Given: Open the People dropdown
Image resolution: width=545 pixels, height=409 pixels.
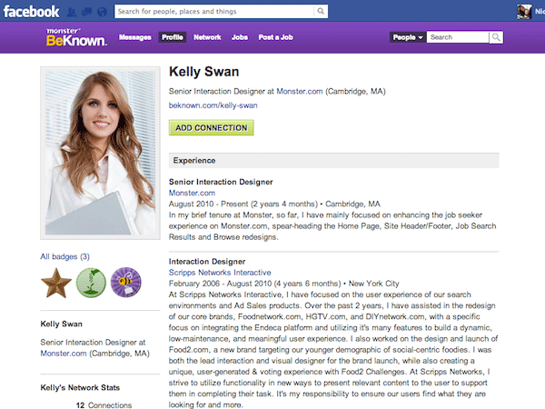Looking at the screenshot, I should click(x=408, y=37).
